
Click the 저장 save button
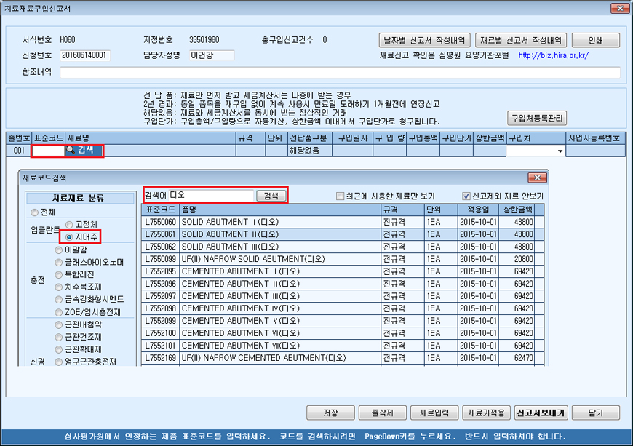[x=331, y=413]
